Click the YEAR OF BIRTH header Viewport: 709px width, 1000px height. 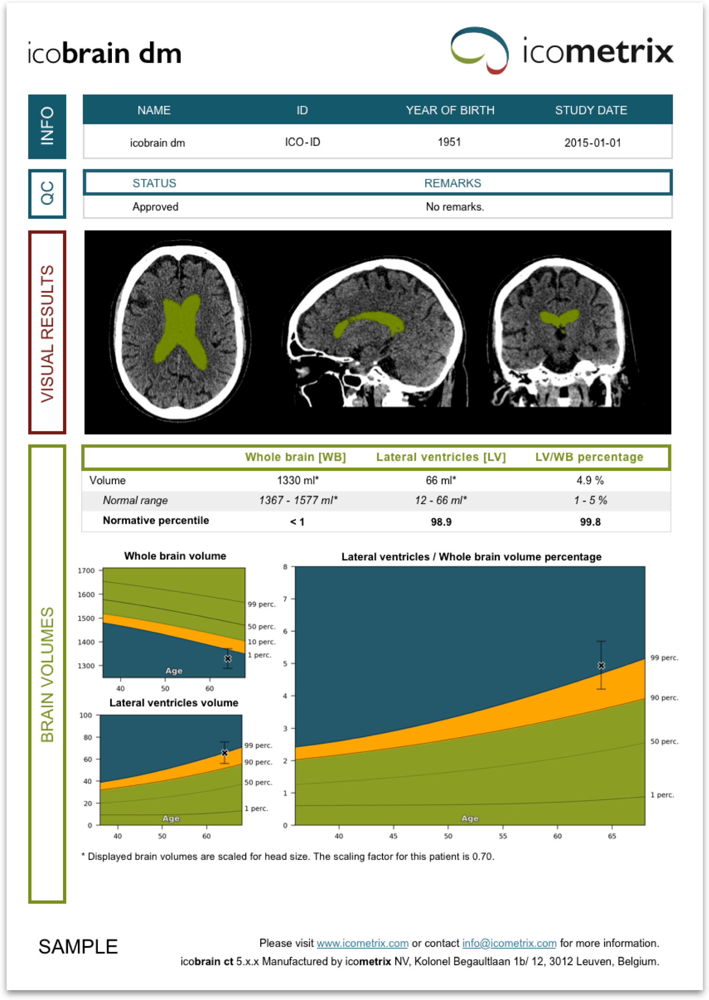(450, 110)
